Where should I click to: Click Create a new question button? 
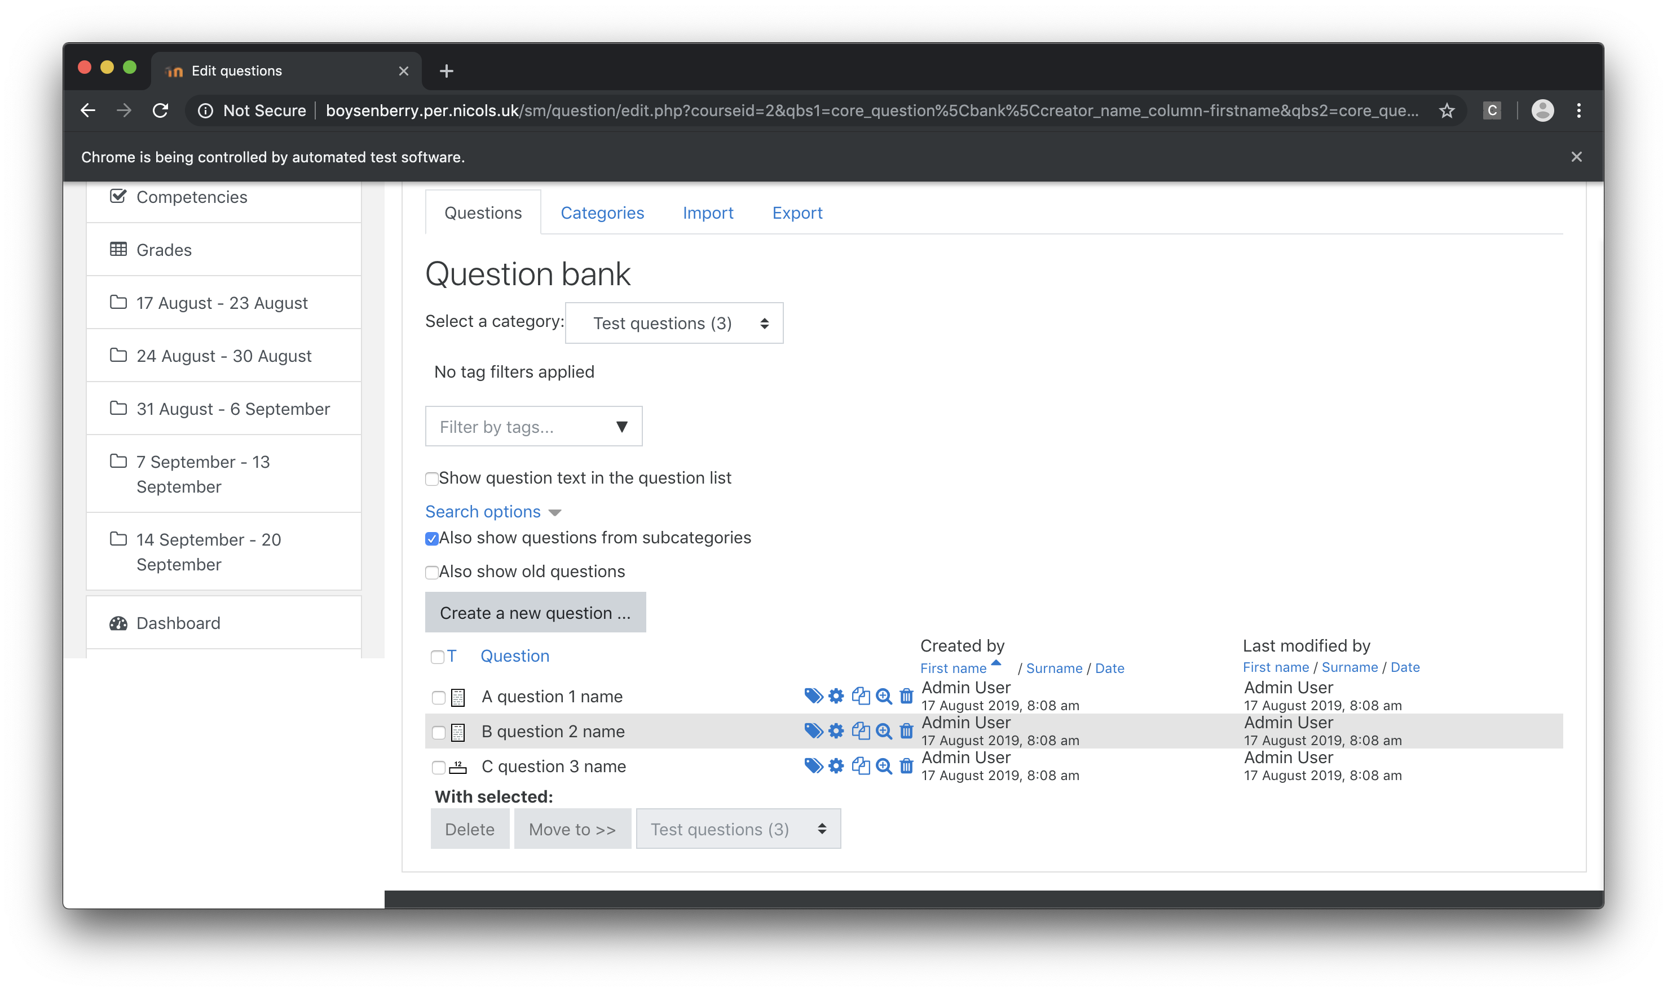click(x=535, y=612)
